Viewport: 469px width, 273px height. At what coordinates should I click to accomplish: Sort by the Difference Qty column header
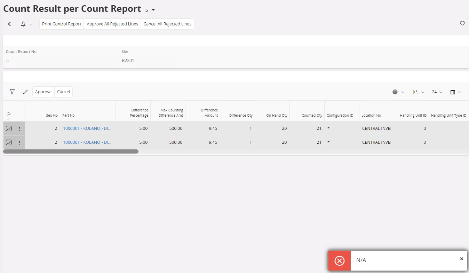[x=241, y=115]
